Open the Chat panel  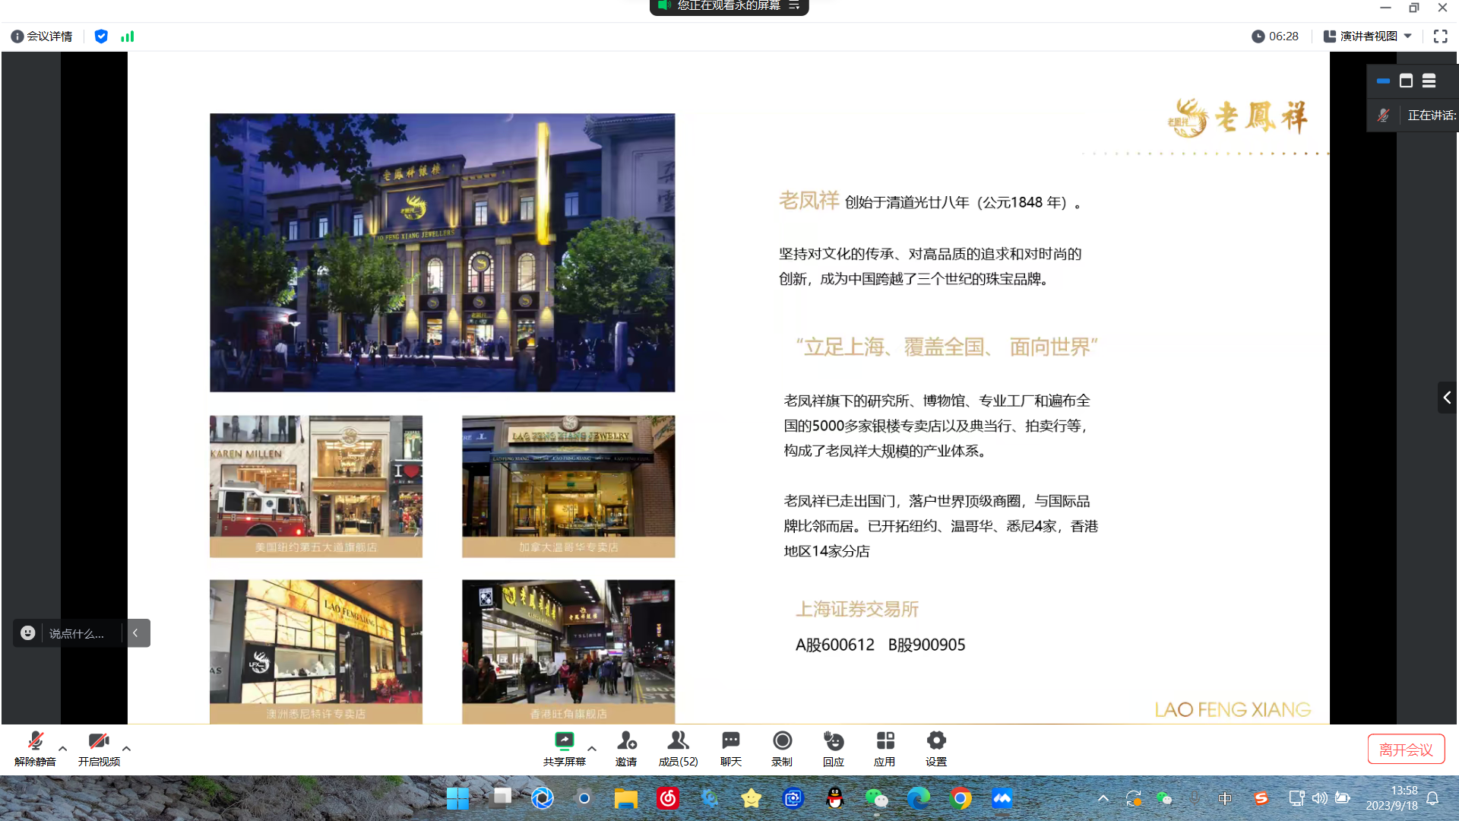coord(730,741)
